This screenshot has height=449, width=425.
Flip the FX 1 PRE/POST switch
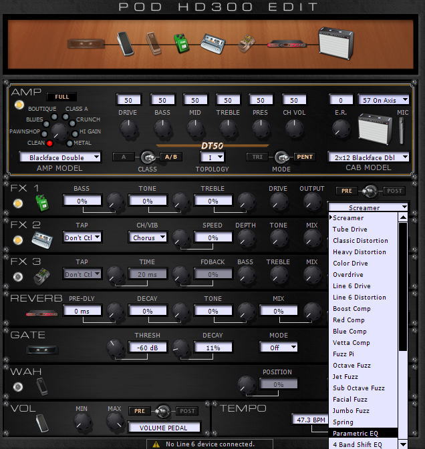coord(370,191)
